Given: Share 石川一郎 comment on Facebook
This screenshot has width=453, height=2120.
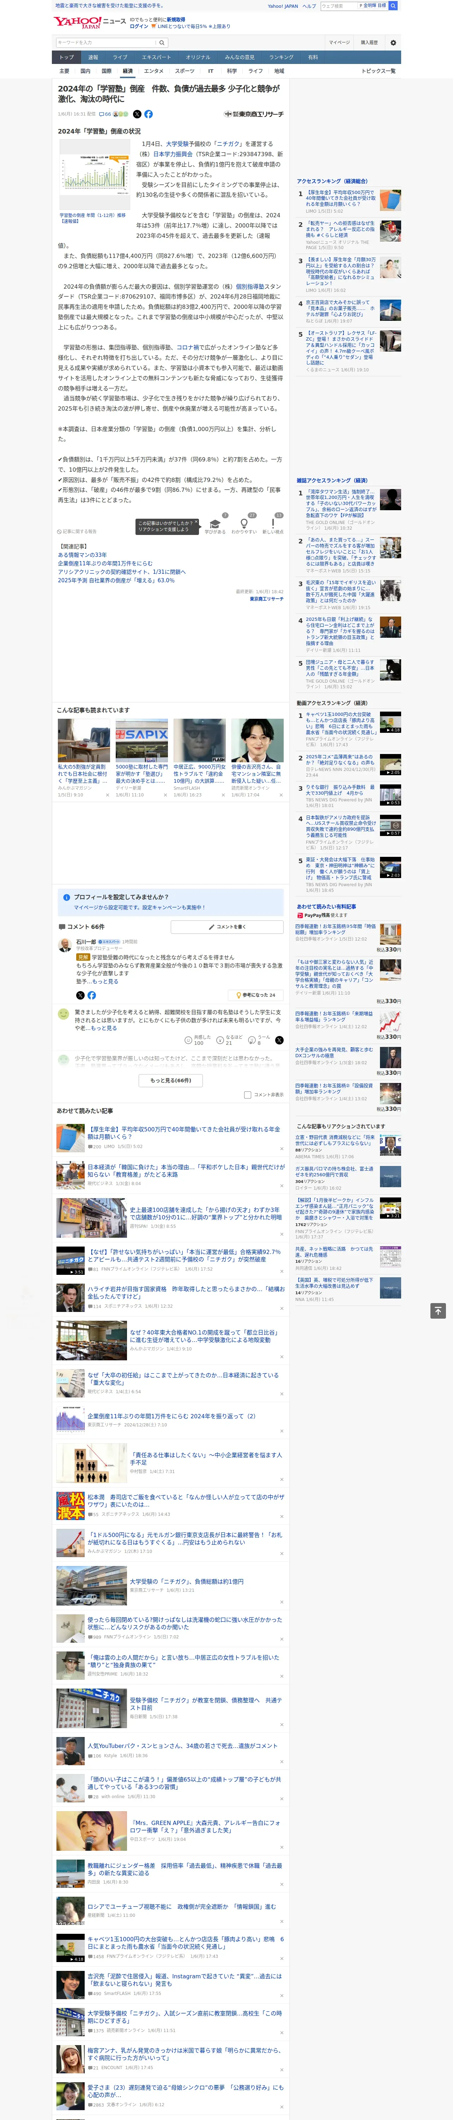Looking at the screenshot, I should click(91, 995).
